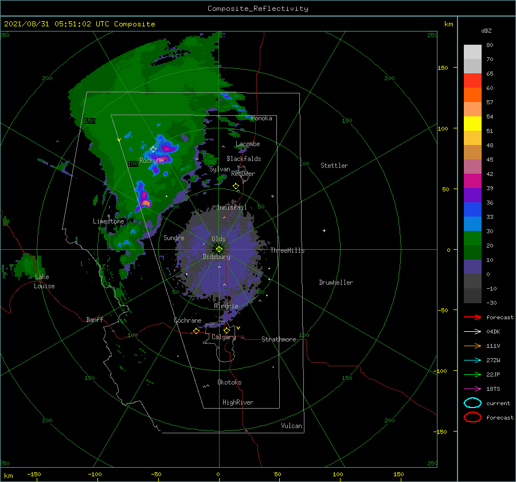Click the Calgary city label
This screenshot has width=516, height=482.
pos(224,337)
